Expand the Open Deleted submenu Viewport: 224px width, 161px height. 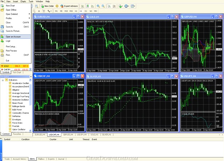pos(16,14)
